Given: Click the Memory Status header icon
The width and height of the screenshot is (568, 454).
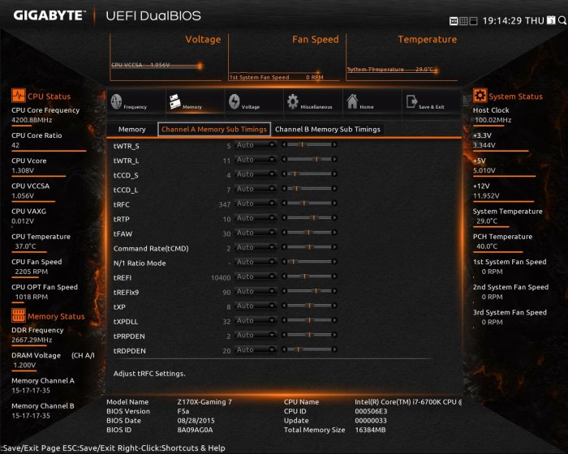Looking at the screenshot, I should [18, 315].
